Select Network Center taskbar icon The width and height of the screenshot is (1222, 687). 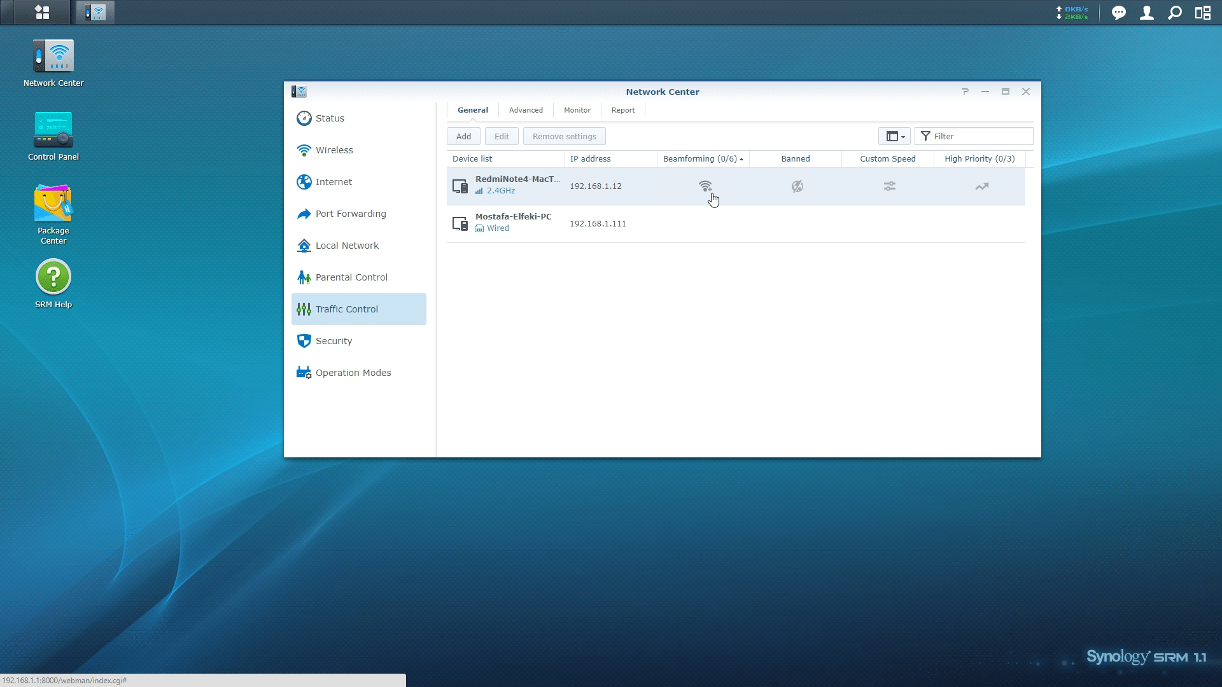coord(95,12)
